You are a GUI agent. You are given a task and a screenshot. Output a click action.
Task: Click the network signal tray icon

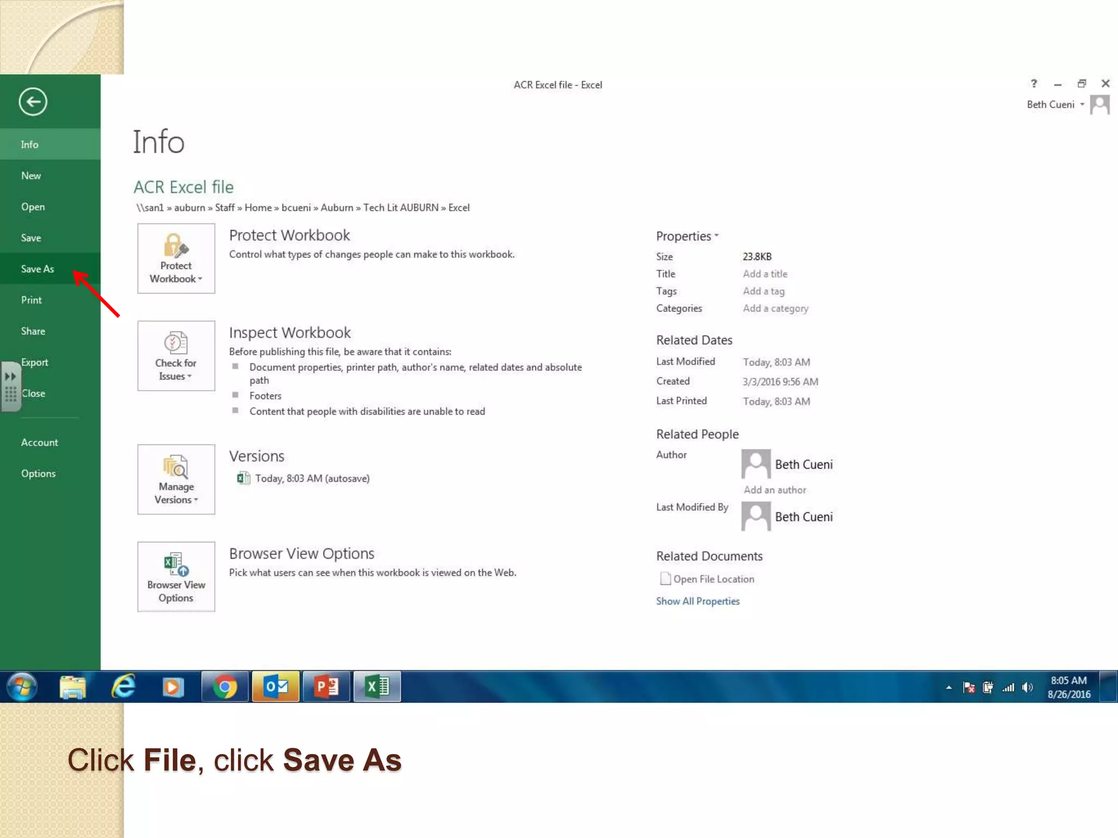point(1008,687)
